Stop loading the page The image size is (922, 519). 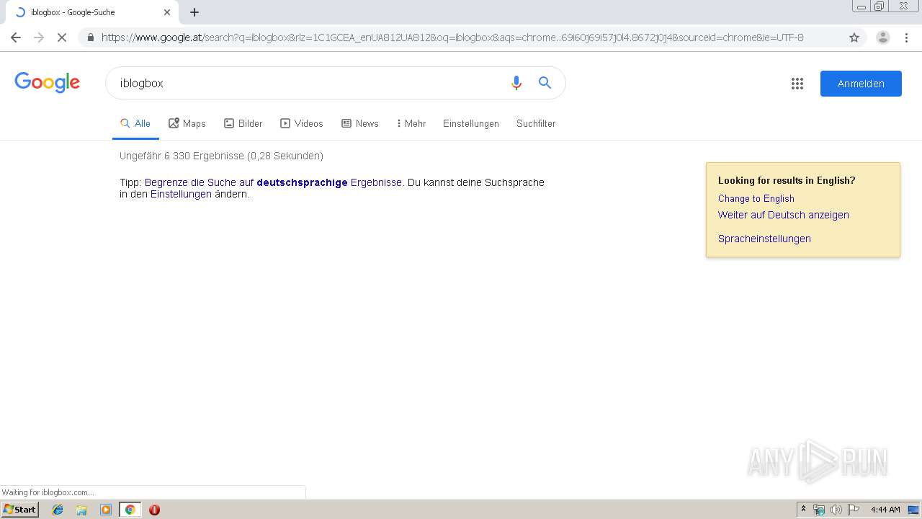(62, 37)
